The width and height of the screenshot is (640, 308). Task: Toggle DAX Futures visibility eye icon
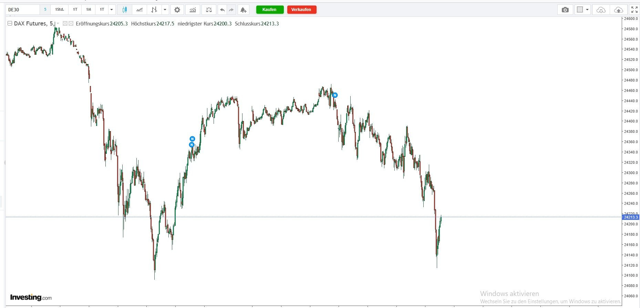click(65, 23)
